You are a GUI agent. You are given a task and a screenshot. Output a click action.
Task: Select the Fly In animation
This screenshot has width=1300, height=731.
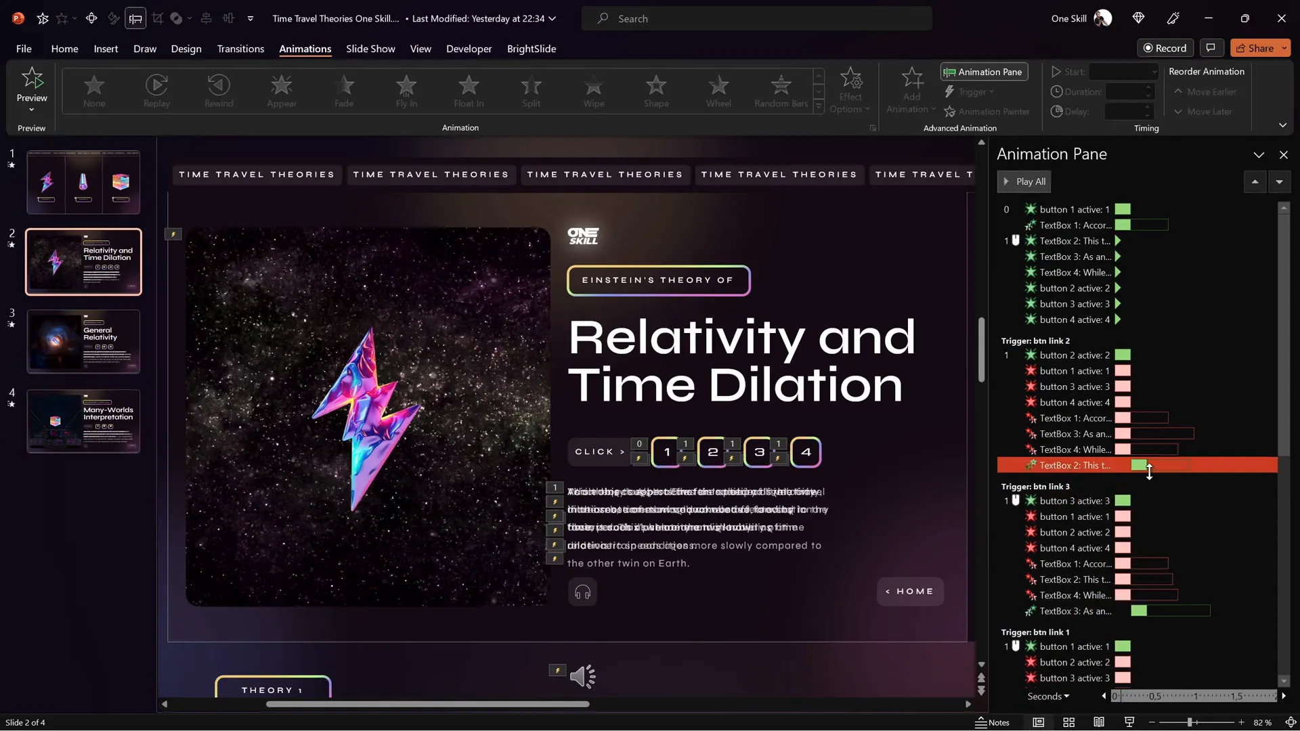point(406,91)
